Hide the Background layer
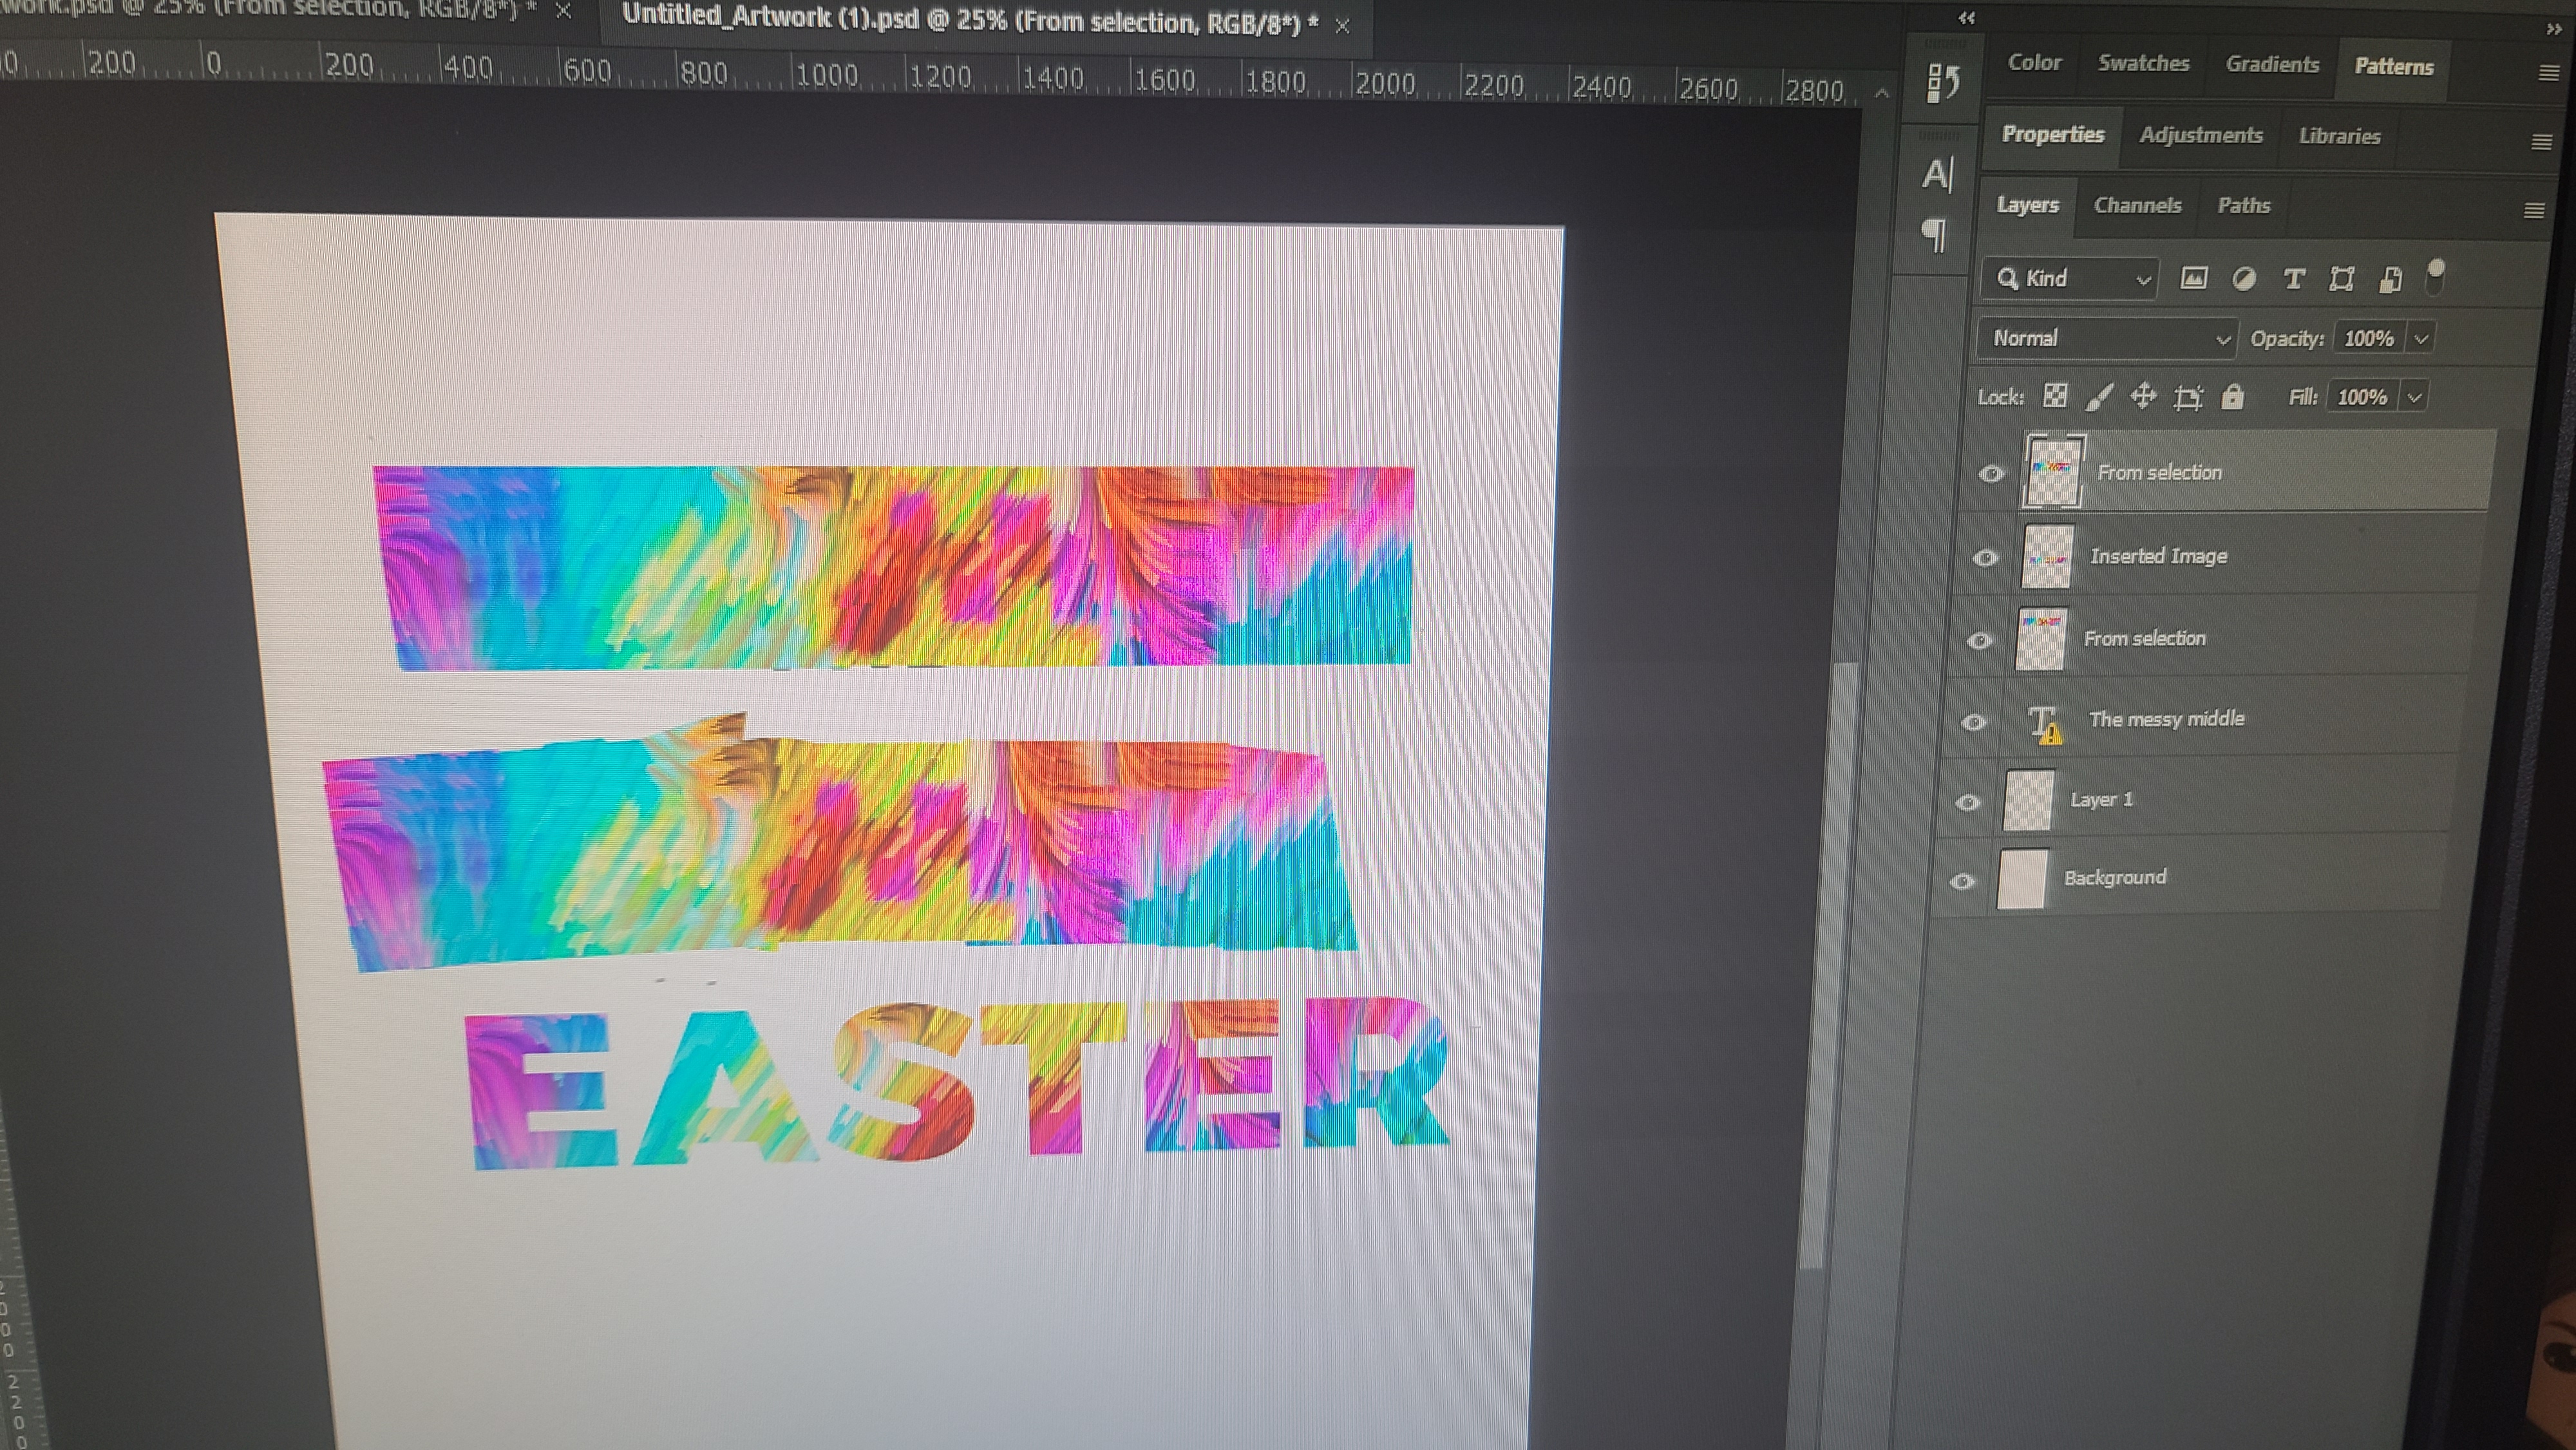Image resolution: width=2576 pixels, height=1450 pixels. (x=1962, y=881)
